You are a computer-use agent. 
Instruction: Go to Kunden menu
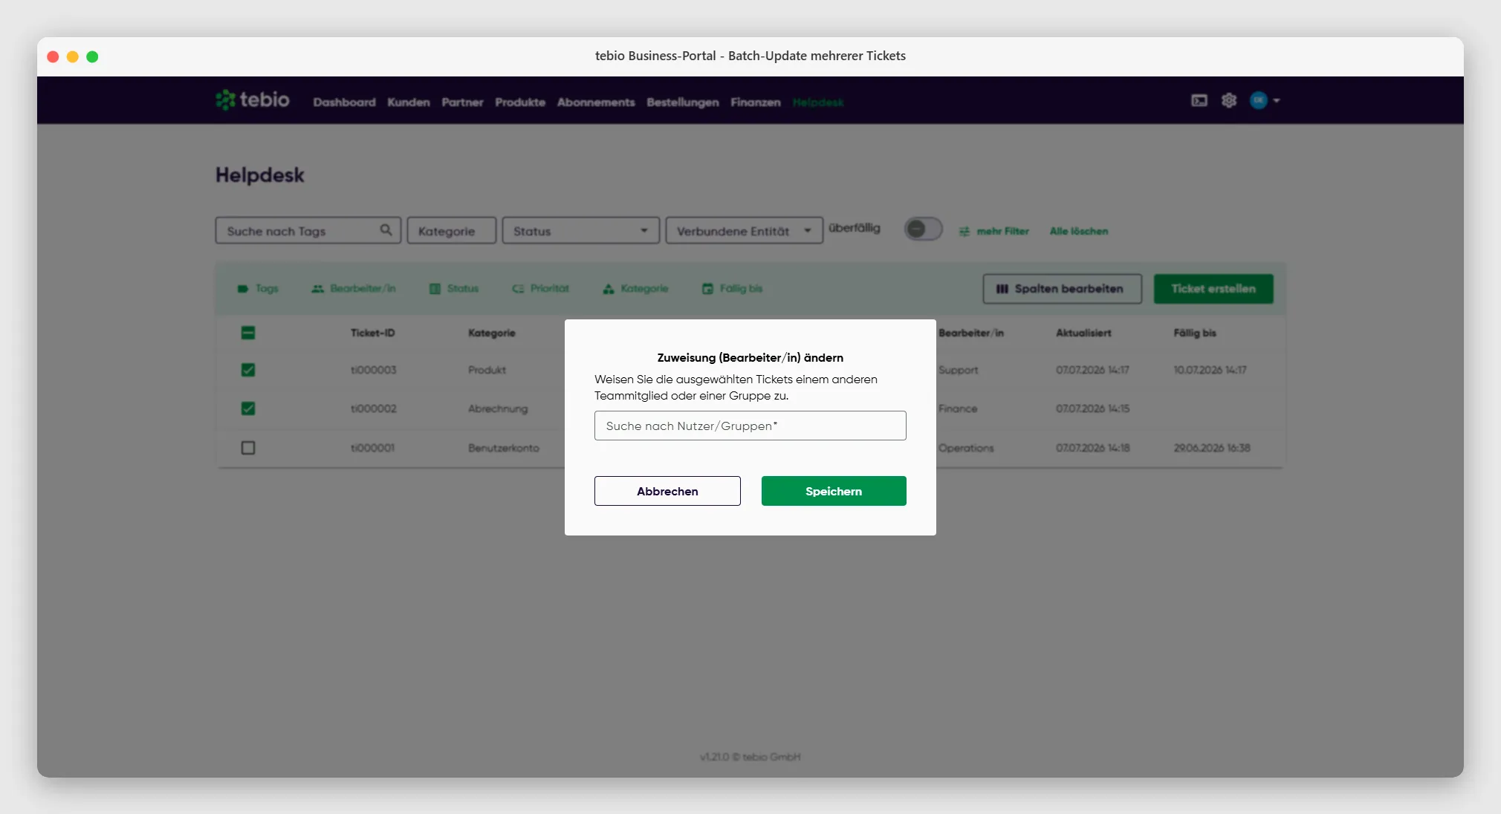409,102
